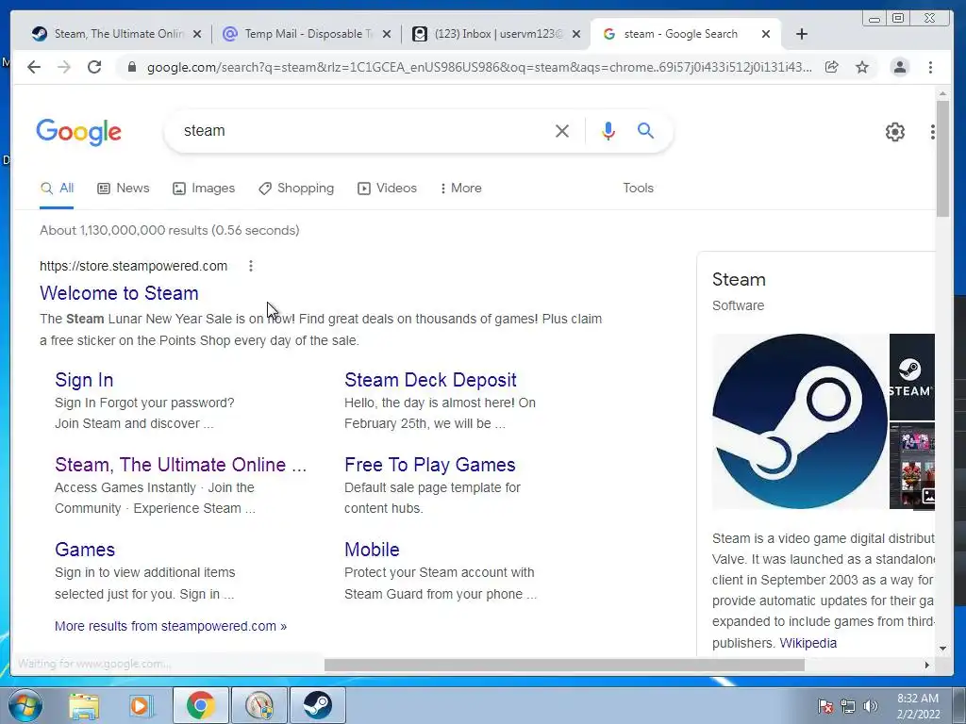Go back to the previous page
This screenshot has width=966, height=724.
(34, 67)
